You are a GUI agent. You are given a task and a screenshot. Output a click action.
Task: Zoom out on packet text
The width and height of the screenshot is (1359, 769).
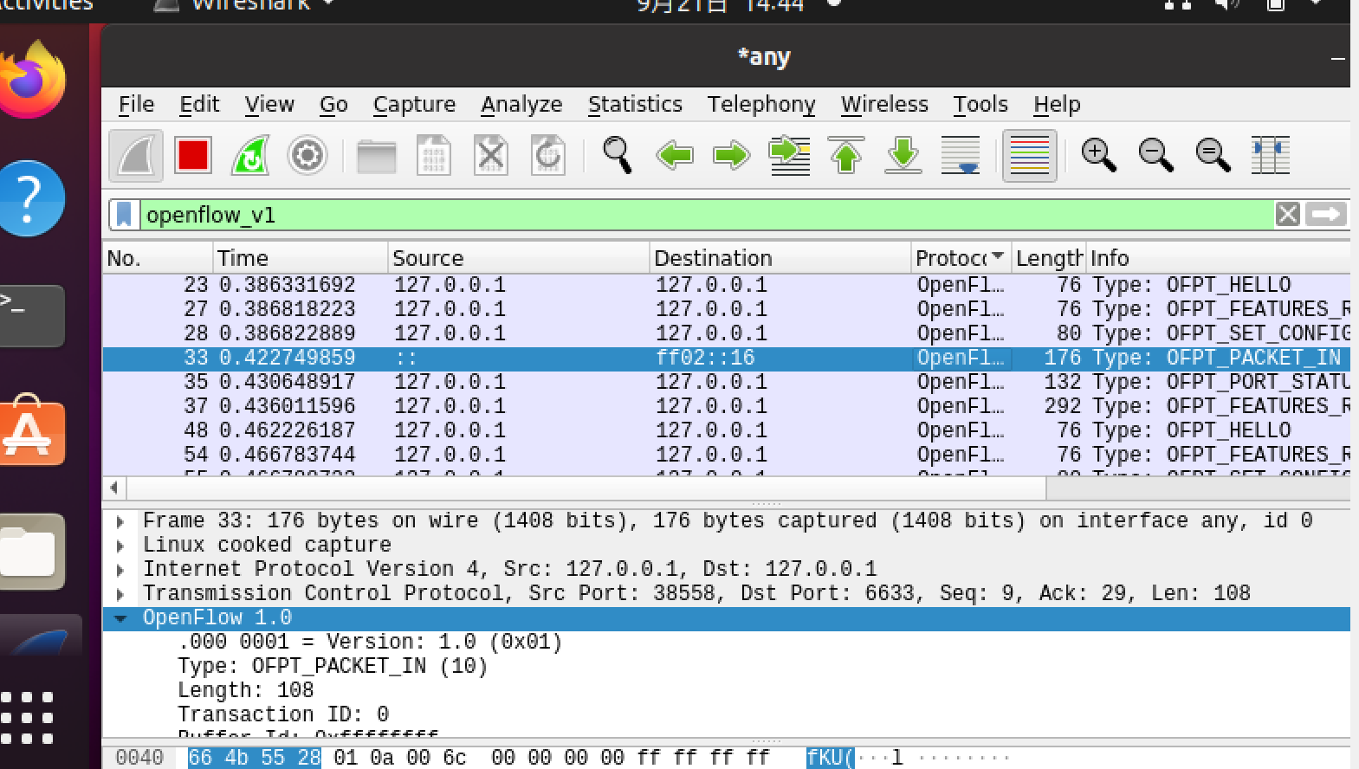click(1155, 156)
